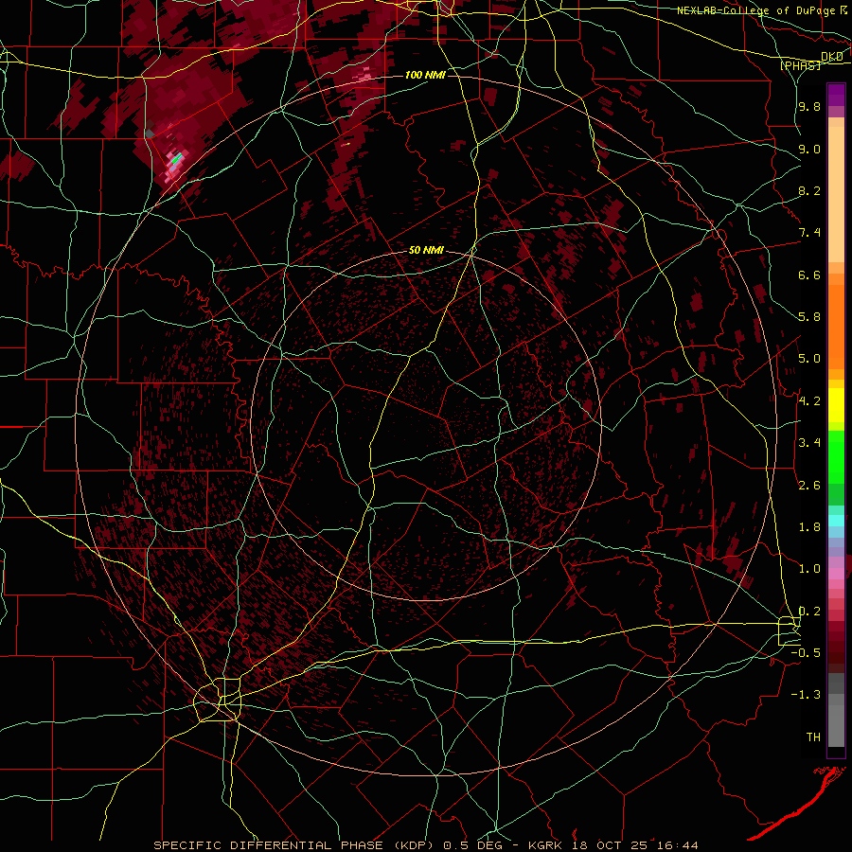Click the -0.5 scale value

806,652
